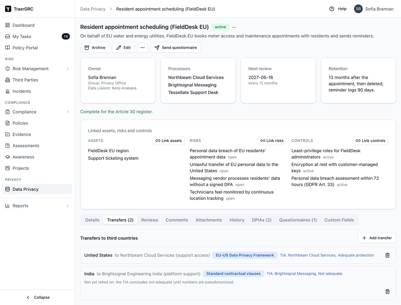Expand the Risk Management menu

coord(37,69)
